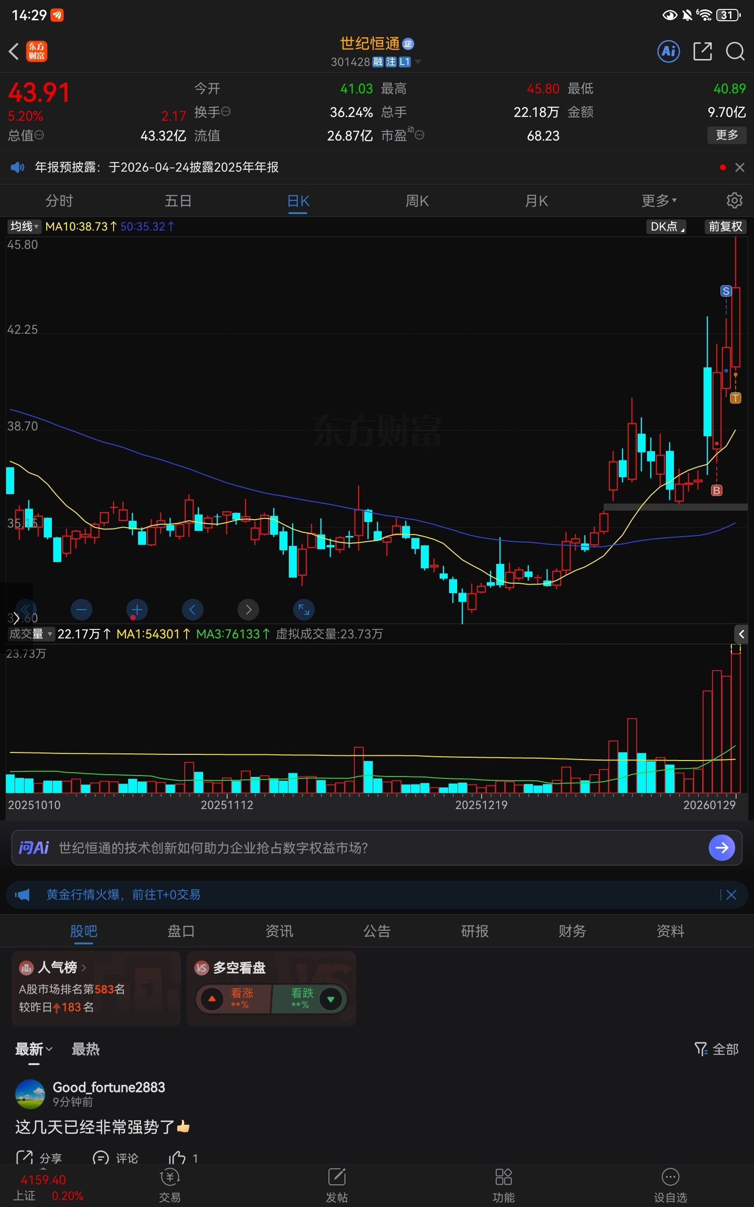The height and width of the screenshot is (1207, 754).
Task: Open chart settings gear icon
Action: pos(734,200)
